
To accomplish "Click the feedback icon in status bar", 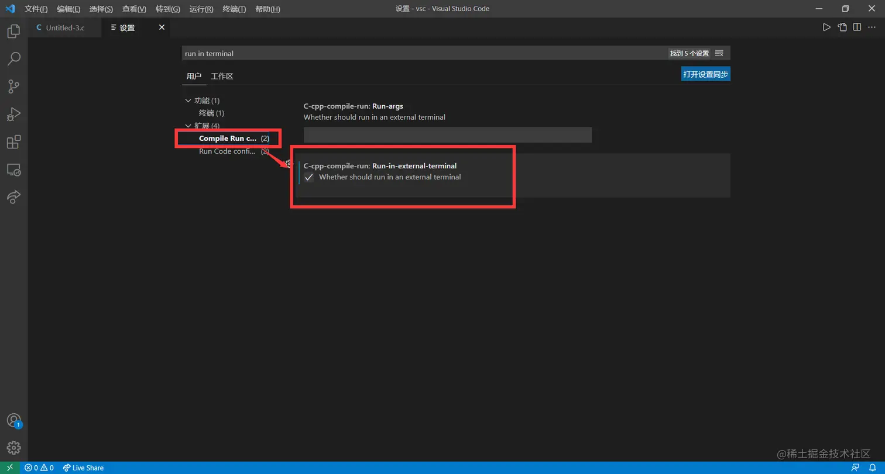I will [x=856, y=468].
